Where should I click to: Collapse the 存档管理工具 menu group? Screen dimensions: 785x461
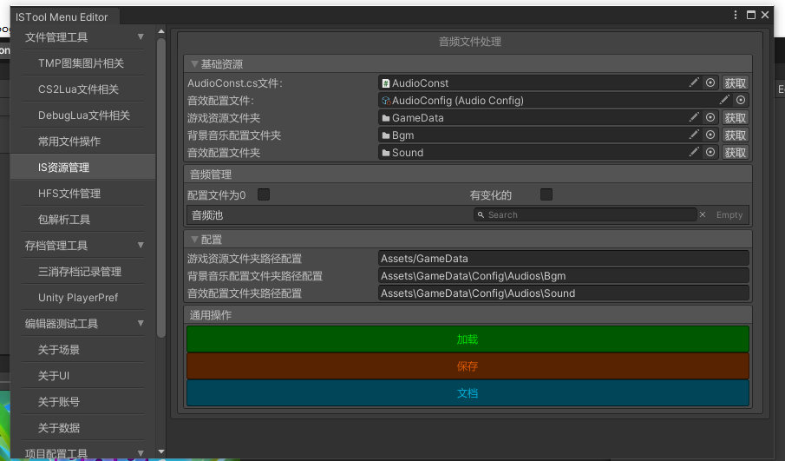(141, 245)
